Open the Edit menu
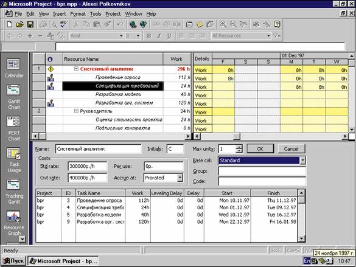The height and width of the screenshot is (267, 356). click(x=30, y=14)
